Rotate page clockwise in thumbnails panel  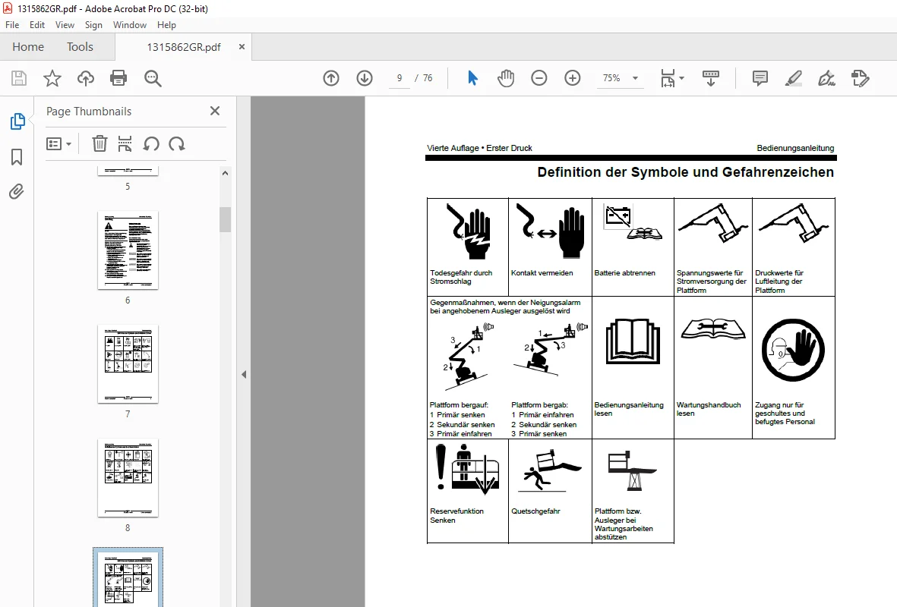point(177,143)
